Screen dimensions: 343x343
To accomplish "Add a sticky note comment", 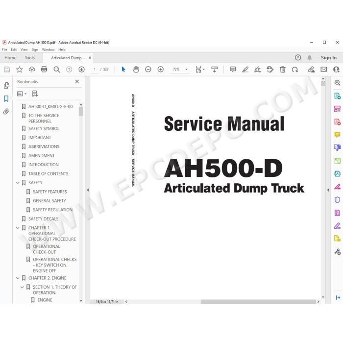I will click(233, 70).
